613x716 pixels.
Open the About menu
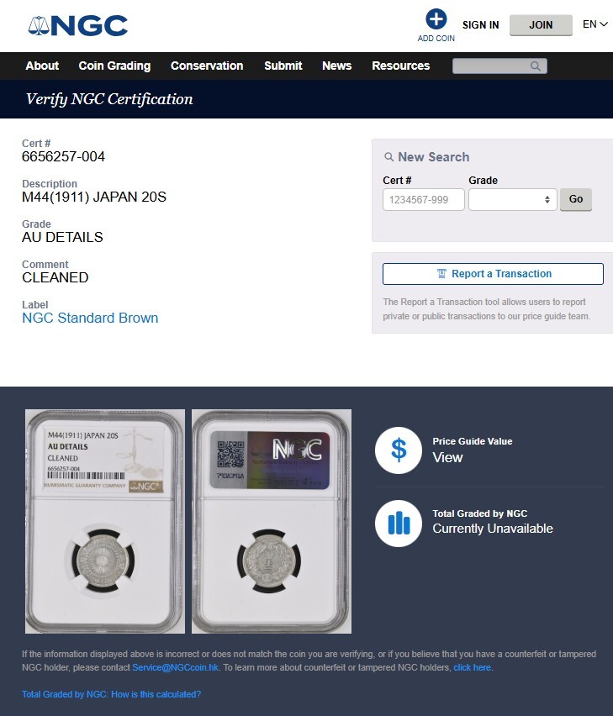(42, 66)
